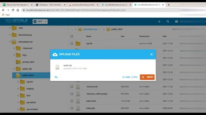Open educatepal.xyz breadcrumb dropdown arrow

coord(99,29)
